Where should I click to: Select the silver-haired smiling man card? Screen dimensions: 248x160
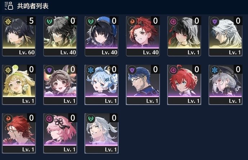(101, 133)
